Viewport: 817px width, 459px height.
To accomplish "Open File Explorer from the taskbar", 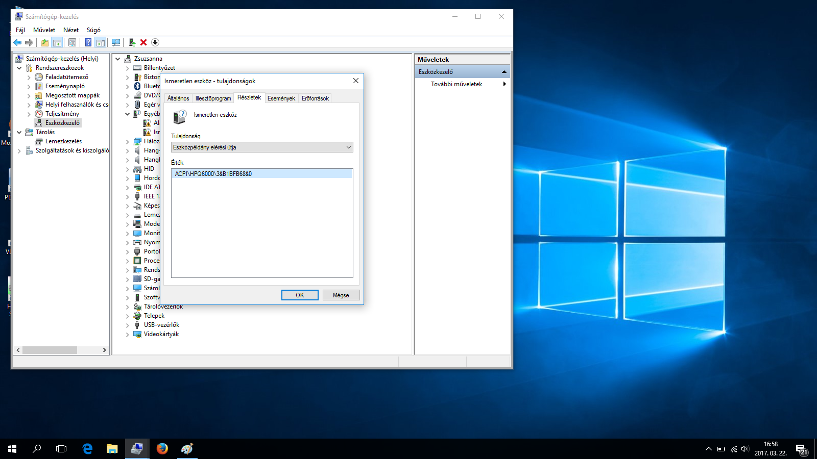I will point(112,449).
